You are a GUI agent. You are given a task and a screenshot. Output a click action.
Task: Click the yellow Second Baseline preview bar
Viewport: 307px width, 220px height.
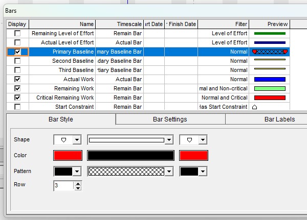(270, 59)
